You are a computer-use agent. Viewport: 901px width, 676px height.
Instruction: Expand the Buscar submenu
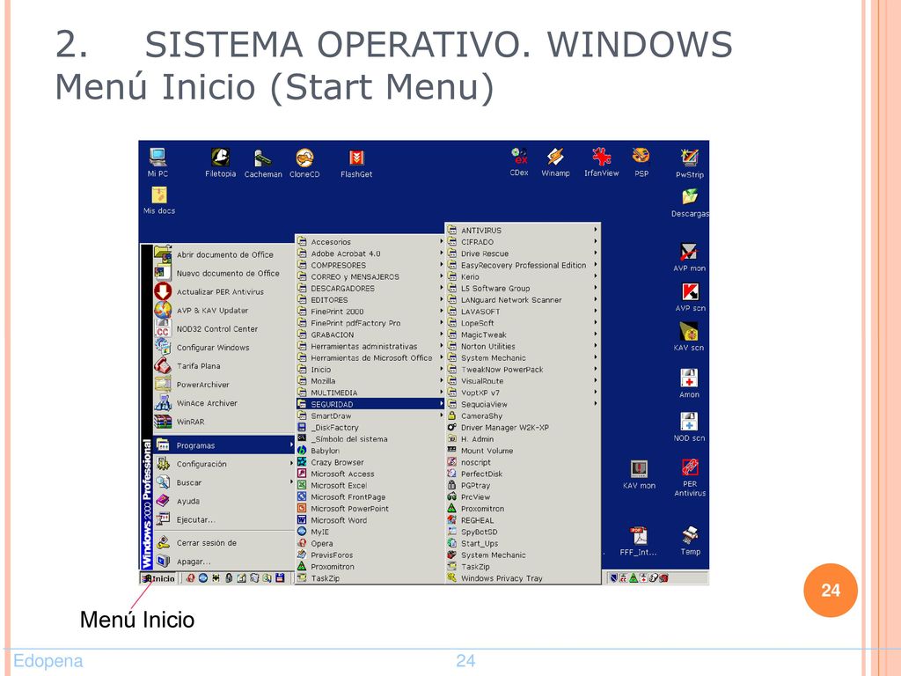(x=224, y=483)
